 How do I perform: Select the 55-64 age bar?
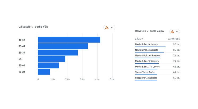click(x=48, y=66)
